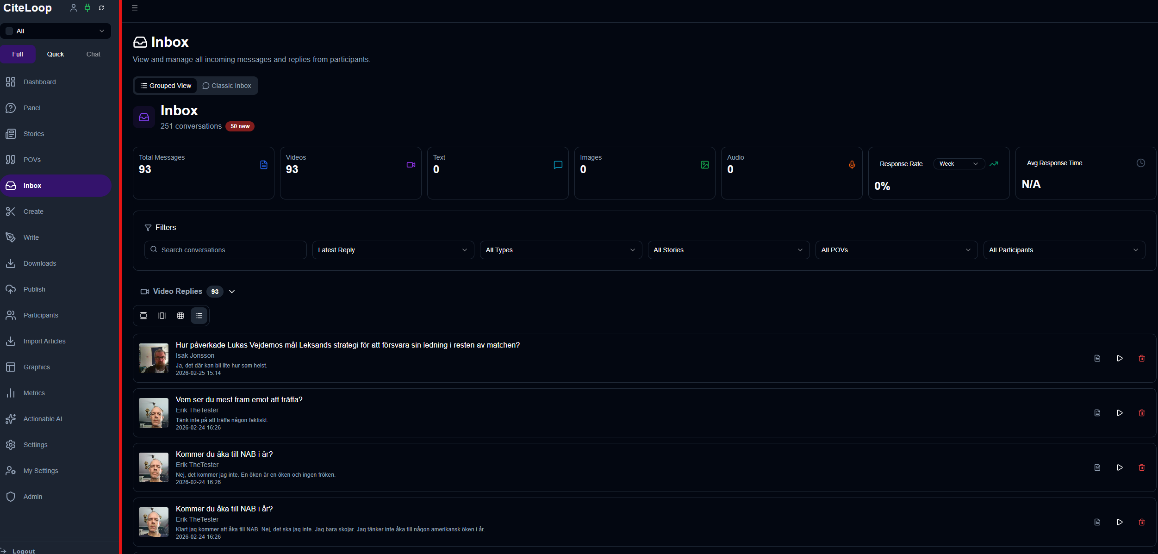Click the Avg Response Time clock icon
The image size is (1158, 554).
[1141, 163]
